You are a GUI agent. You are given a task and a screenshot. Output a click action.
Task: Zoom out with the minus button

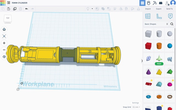pos(4,50)
